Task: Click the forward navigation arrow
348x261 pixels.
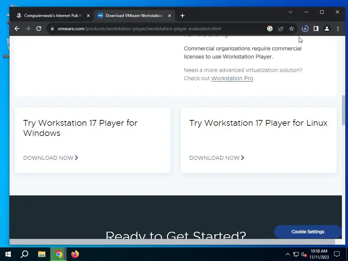Action: point(28,29)
